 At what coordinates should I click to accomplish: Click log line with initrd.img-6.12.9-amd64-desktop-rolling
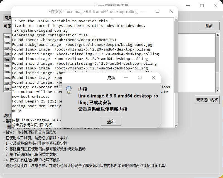point(84,63)
